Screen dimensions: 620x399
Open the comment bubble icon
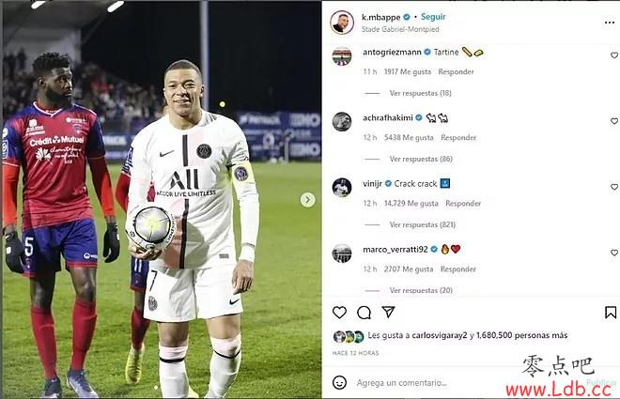pyautogui.click(x=364, y=313)
